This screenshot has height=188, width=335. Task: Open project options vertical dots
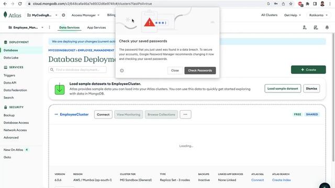coord(49,27)
